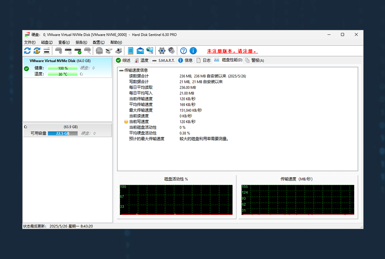The height and width of the screenshot is (259, 385).
Task: Open the 报告(R) menu
Action: [x=81, y=42]
